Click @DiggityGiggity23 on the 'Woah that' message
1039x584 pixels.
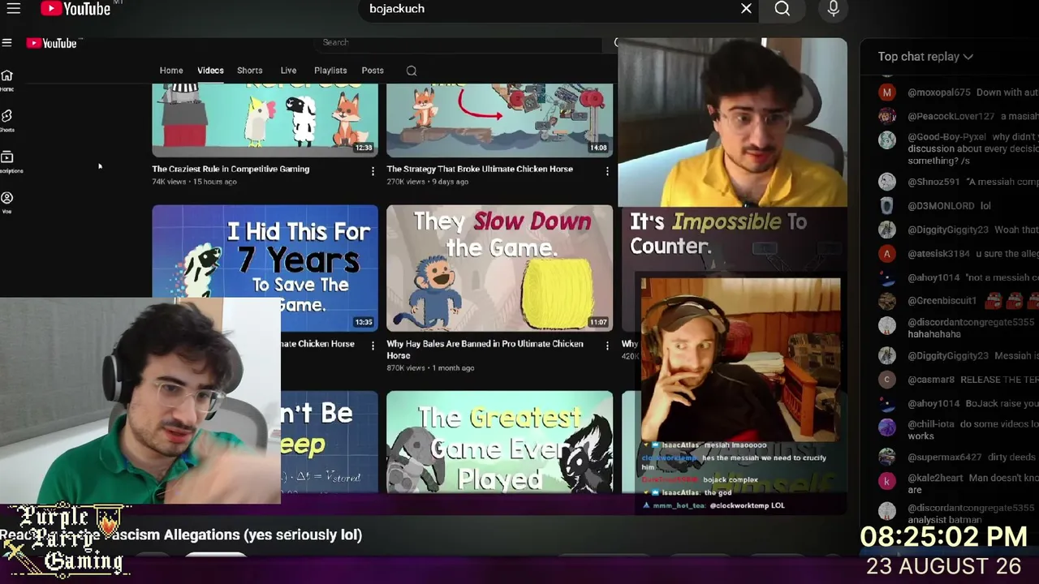pyautogui.click(x=948, y=230)
